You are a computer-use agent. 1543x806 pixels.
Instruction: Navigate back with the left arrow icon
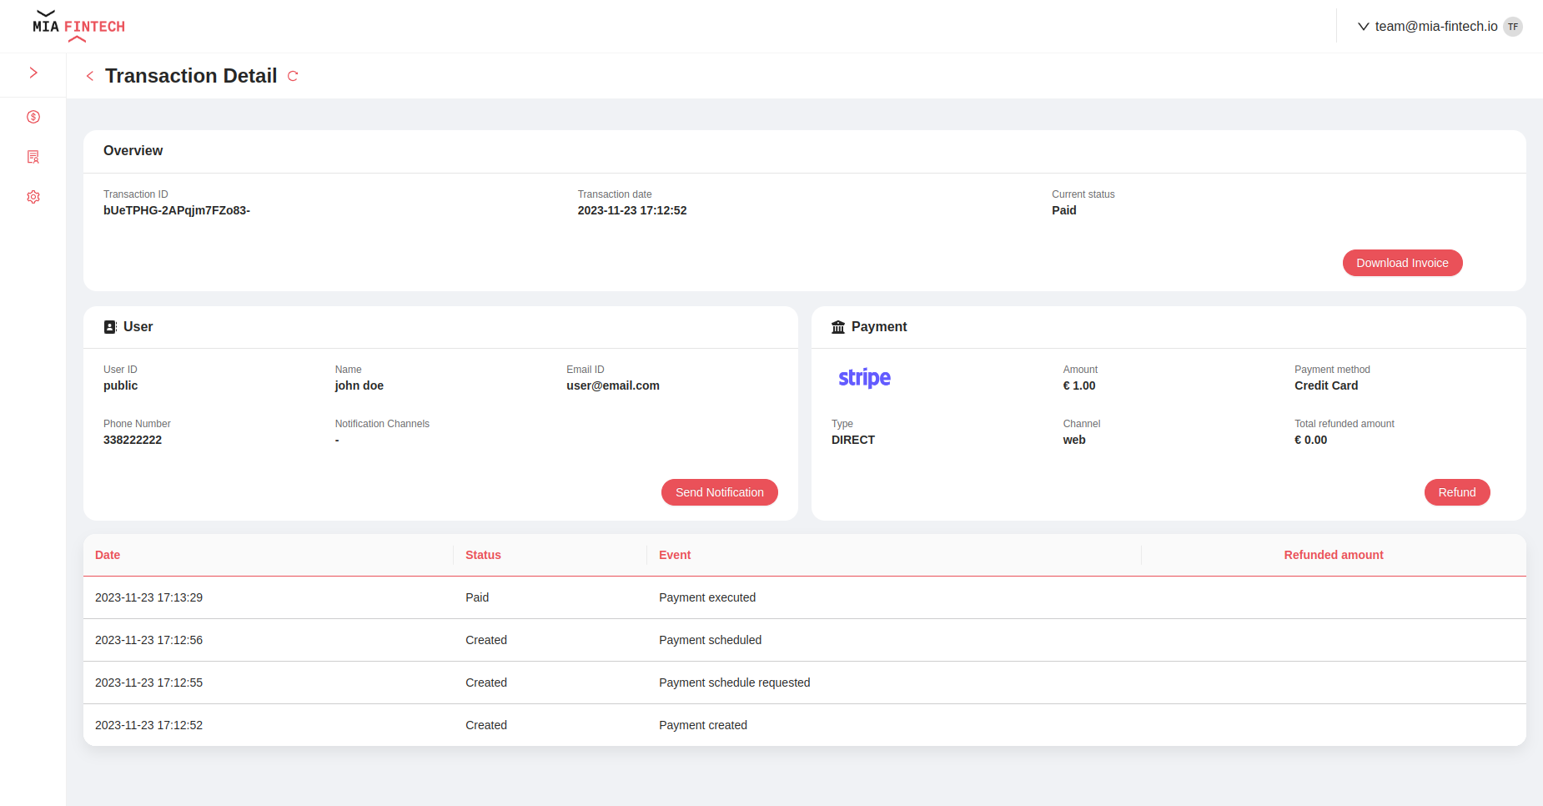[x=90, y=75]
